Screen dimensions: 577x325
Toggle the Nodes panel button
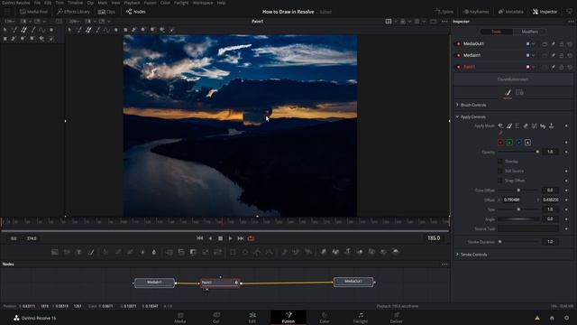coord(136,12)
